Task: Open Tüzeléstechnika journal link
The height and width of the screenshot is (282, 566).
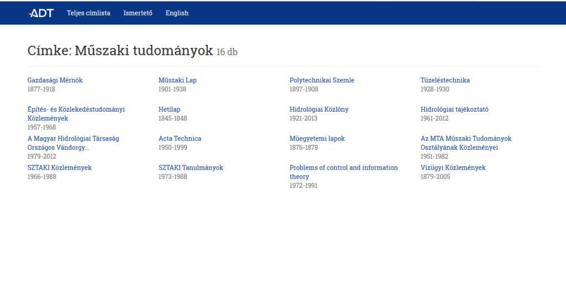Action: [x=445, y=80]
